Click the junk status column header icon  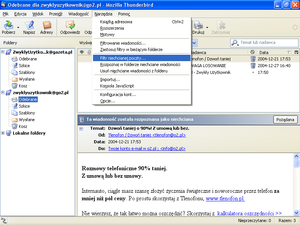pos(252,52)
